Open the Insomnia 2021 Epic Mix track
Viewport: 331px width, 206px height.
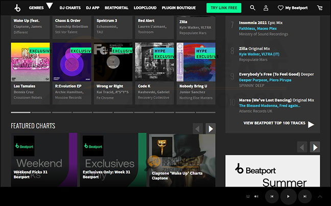[261, 23]
